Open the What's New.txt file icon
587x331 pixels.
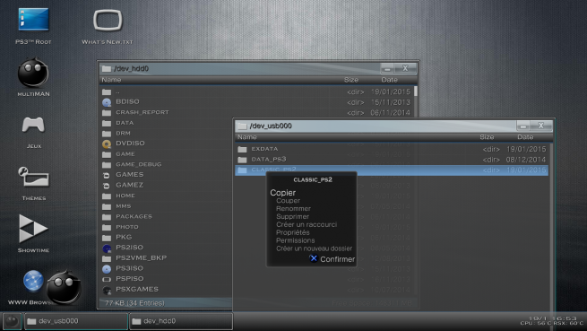point(108,21)
